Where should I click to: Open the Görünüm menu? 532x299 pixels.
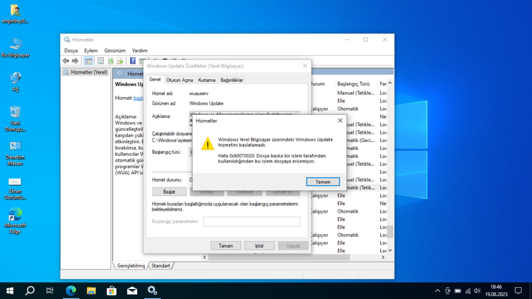(115, 51)
